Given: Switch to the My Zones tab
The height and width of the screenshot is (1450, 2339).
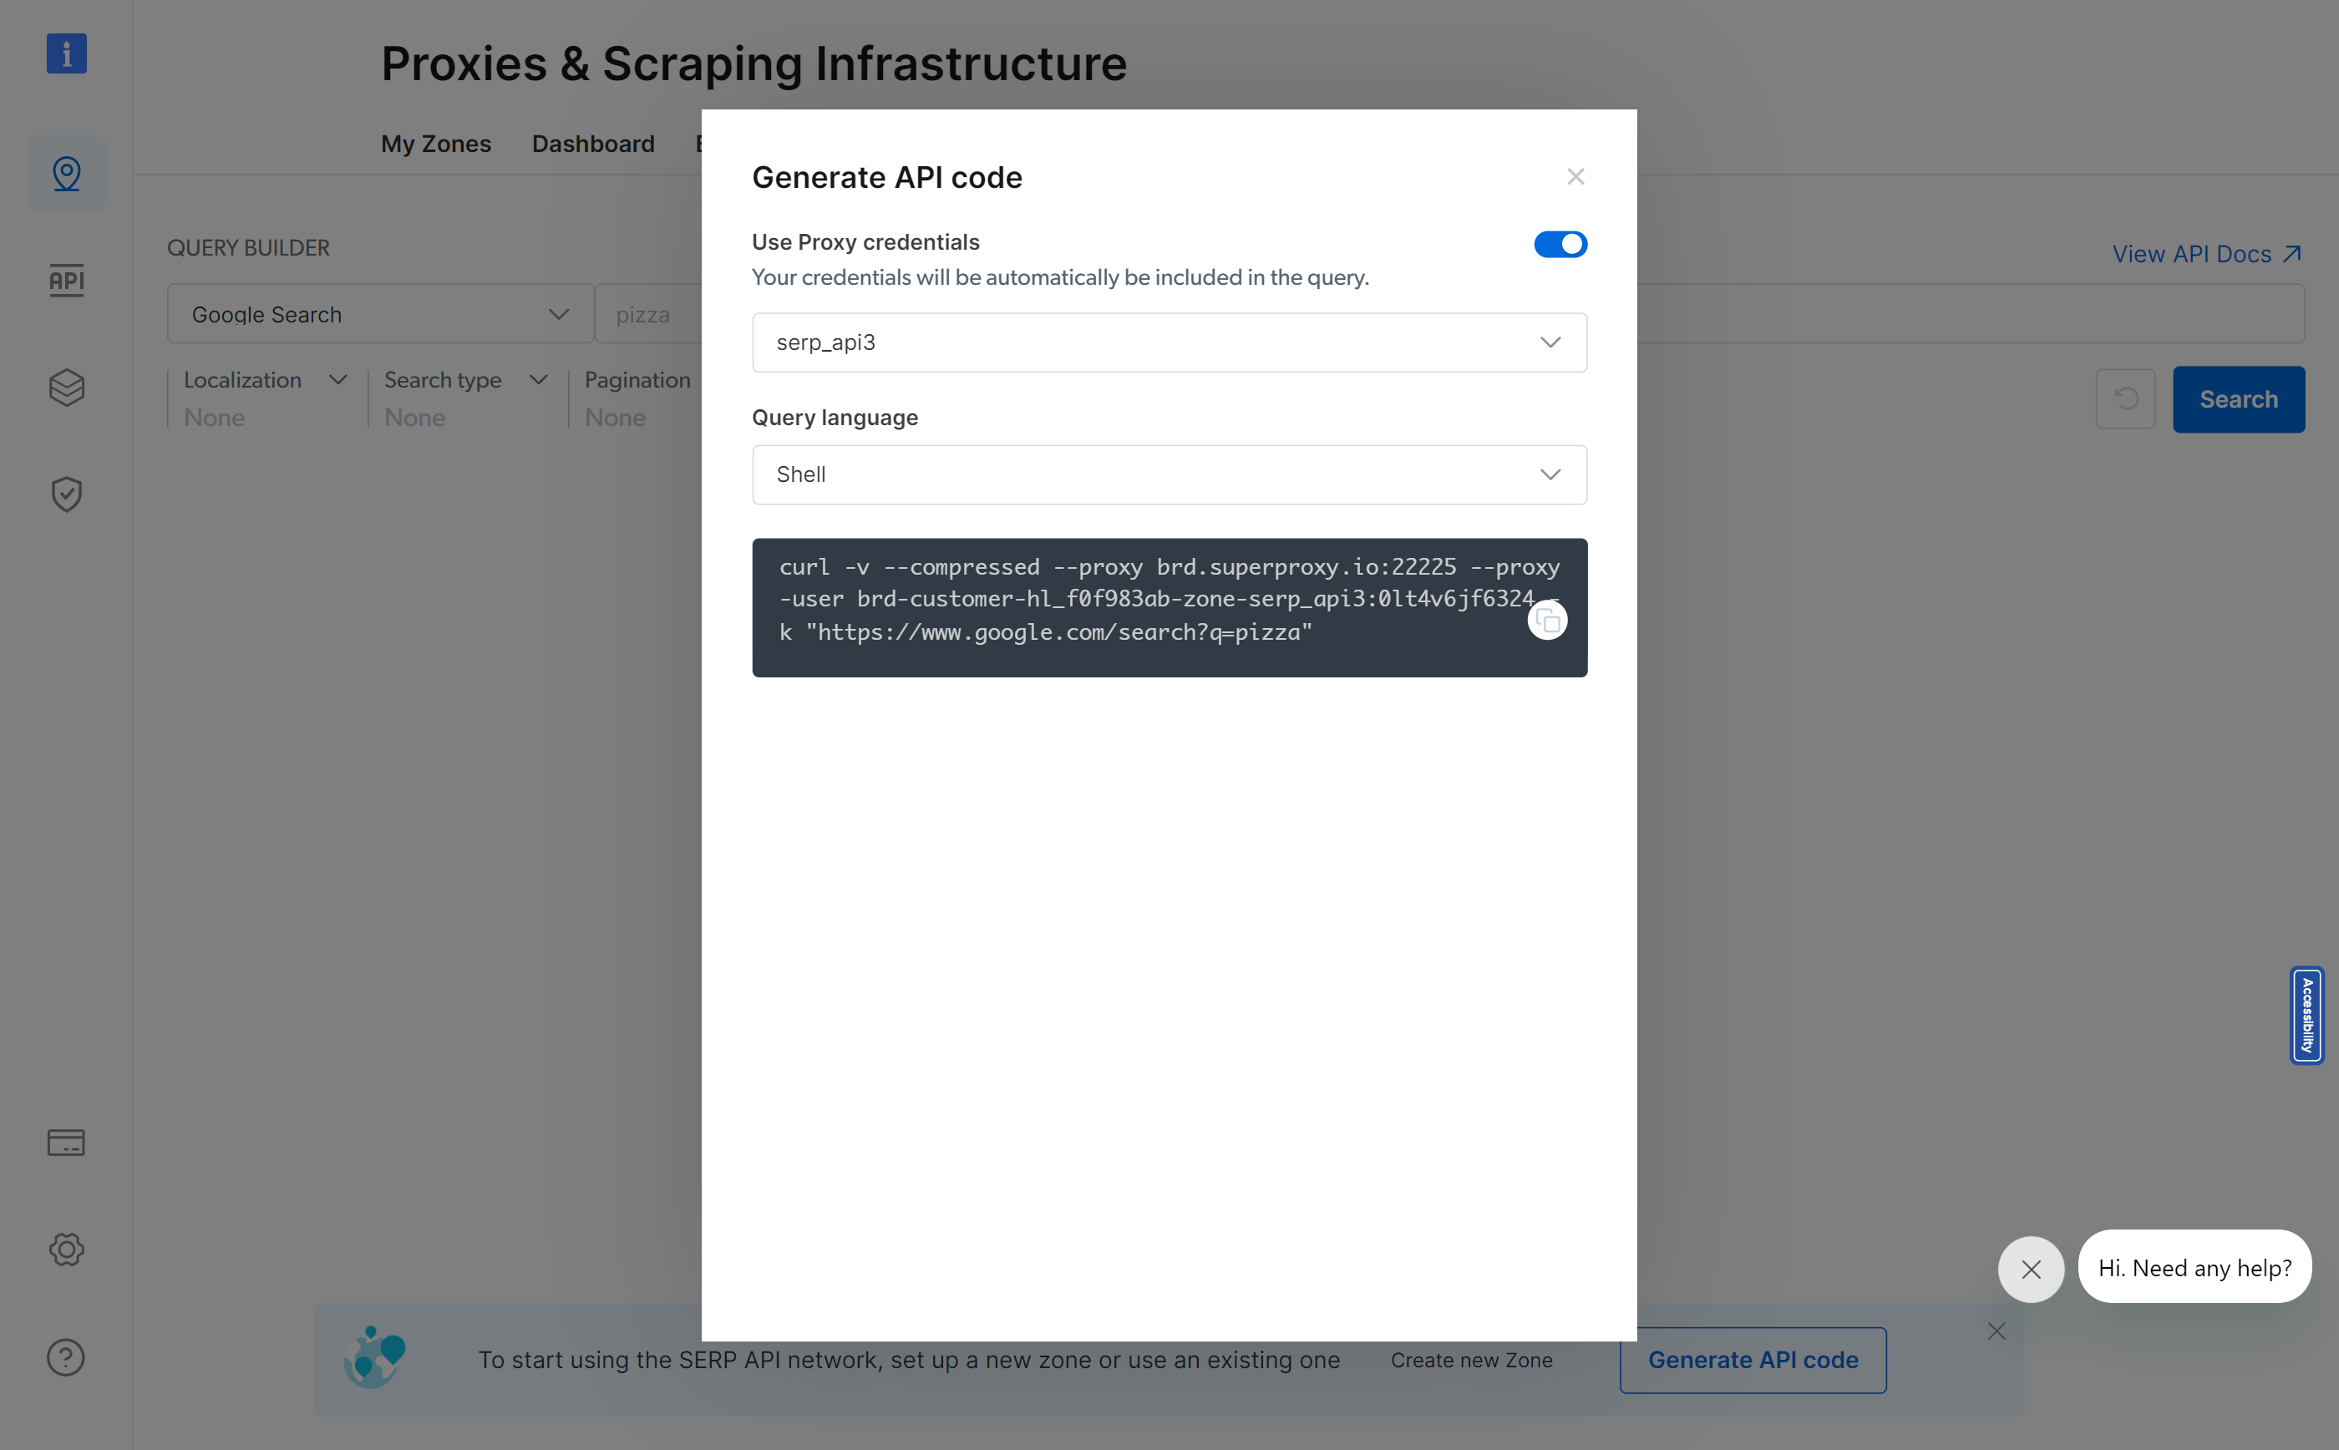Looking at the screenshot, I should tap(435, 144).
